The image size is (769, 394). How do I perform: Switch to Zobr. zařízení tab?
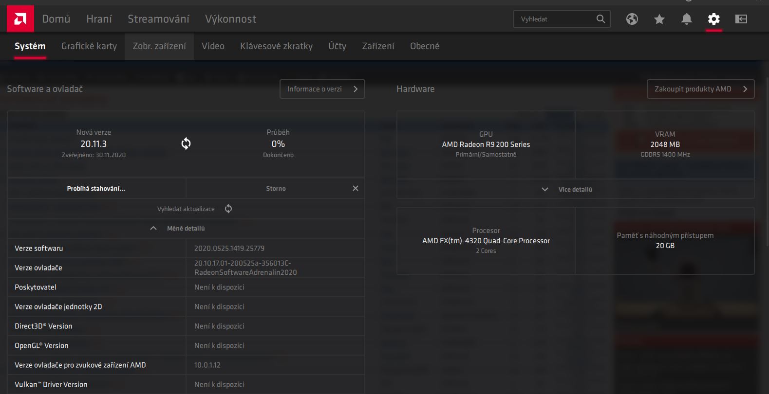coord(159,46)
